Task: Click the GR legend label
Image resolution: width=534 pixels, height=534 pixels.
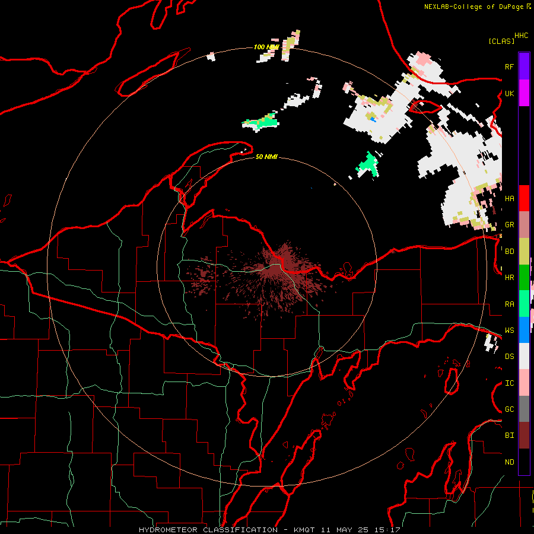Action: point(509,225)
